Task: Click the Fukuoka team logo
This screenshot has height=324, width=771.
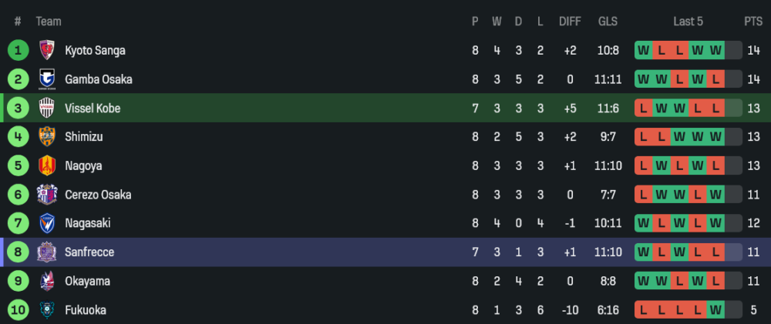Action: pyautogui.click(x=47, y=310)
